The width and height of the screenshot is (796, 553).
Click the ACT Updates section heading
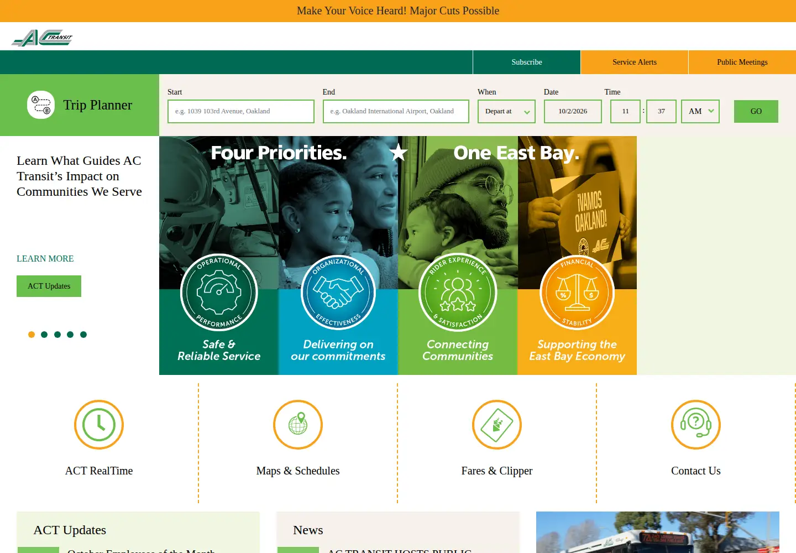pos(70,530)
